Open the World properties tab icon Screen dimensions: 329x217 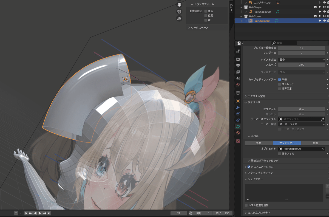(238, 84)
